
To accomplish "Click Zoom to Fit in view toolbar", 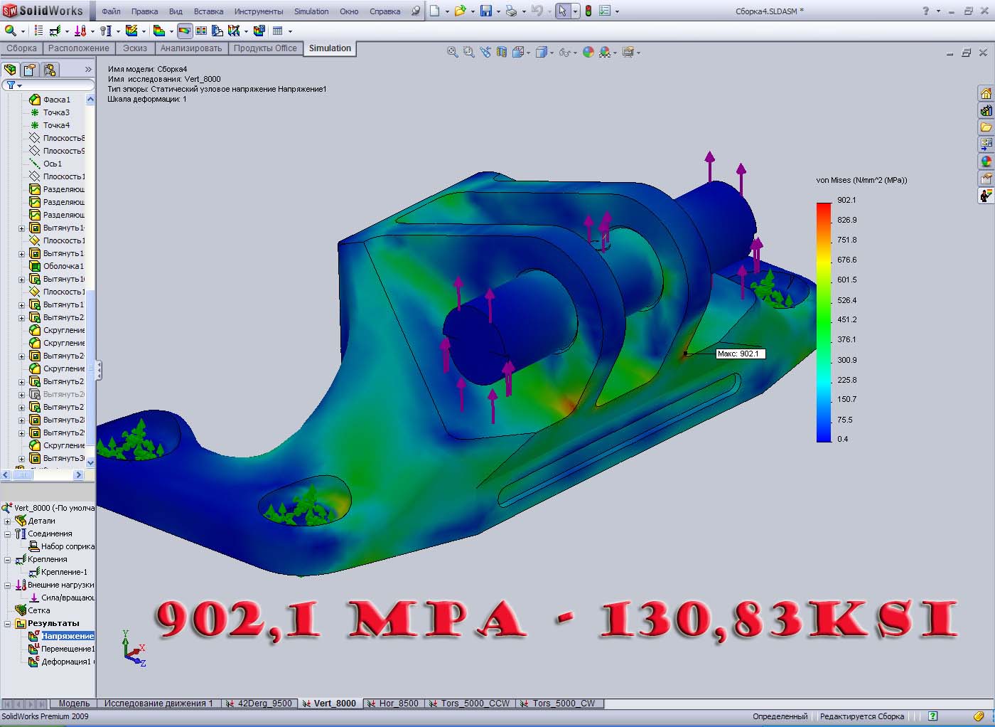I will pos(452,52).
